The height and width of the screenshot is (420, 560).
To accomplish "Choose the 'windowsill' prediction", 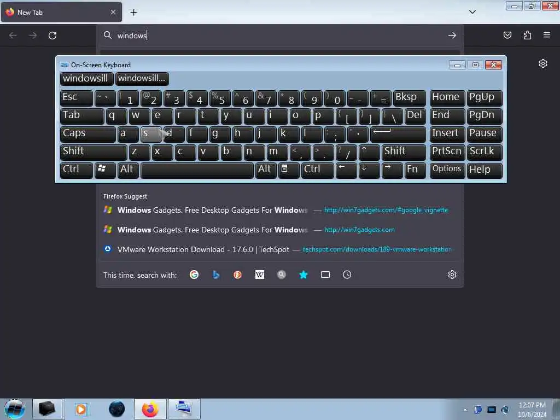I will pos(87,79).
